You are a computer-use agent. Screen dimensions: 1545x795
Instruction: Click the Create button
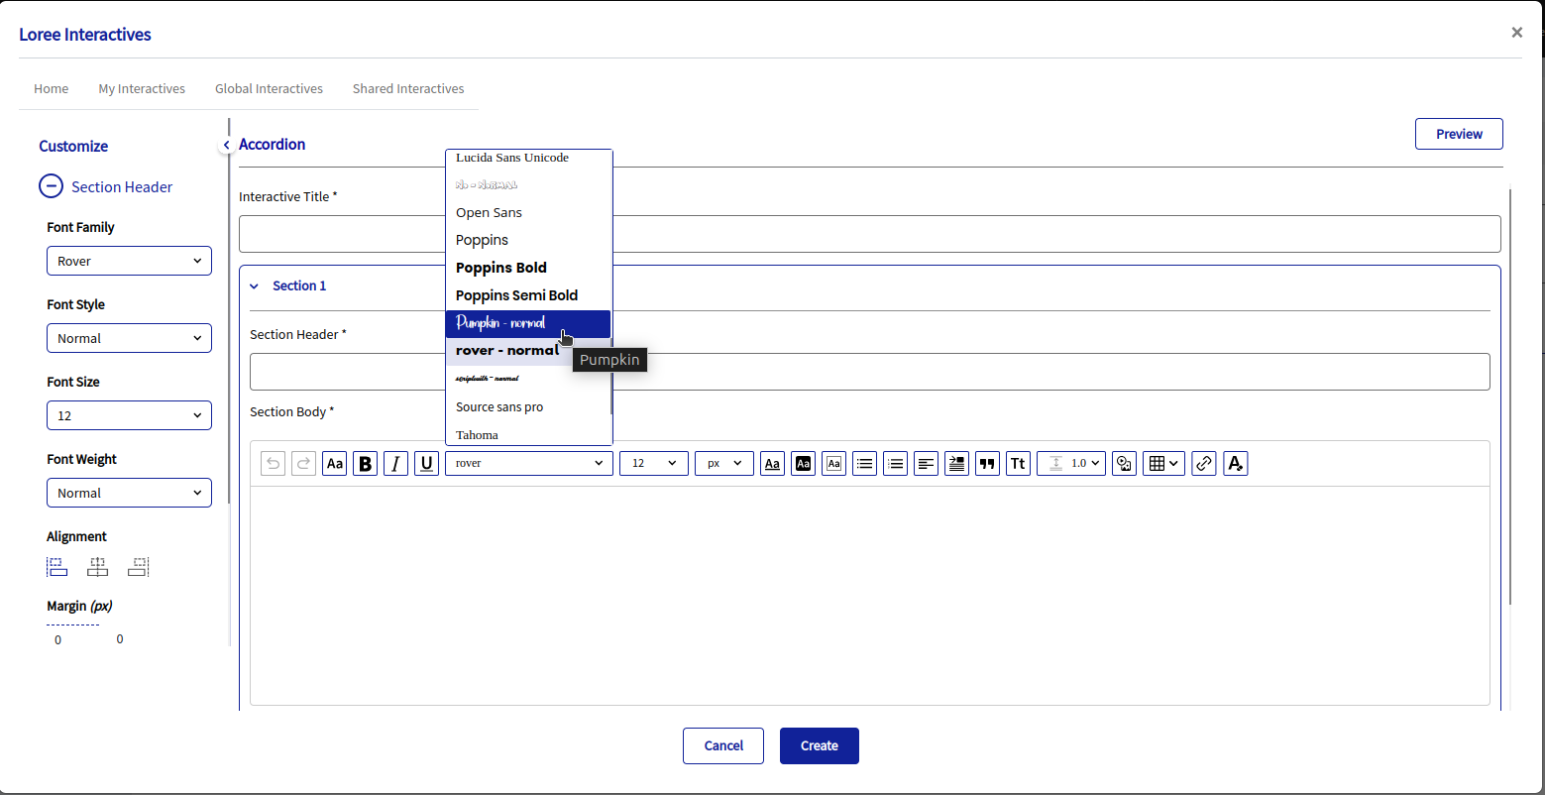click(820, 745)
